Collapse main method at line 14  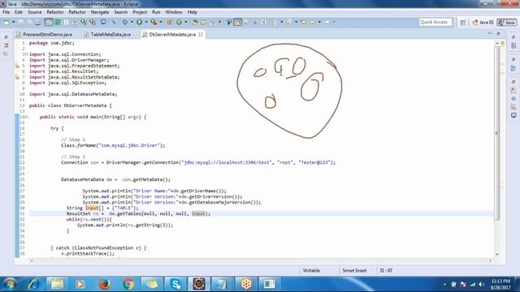[27, 117]
